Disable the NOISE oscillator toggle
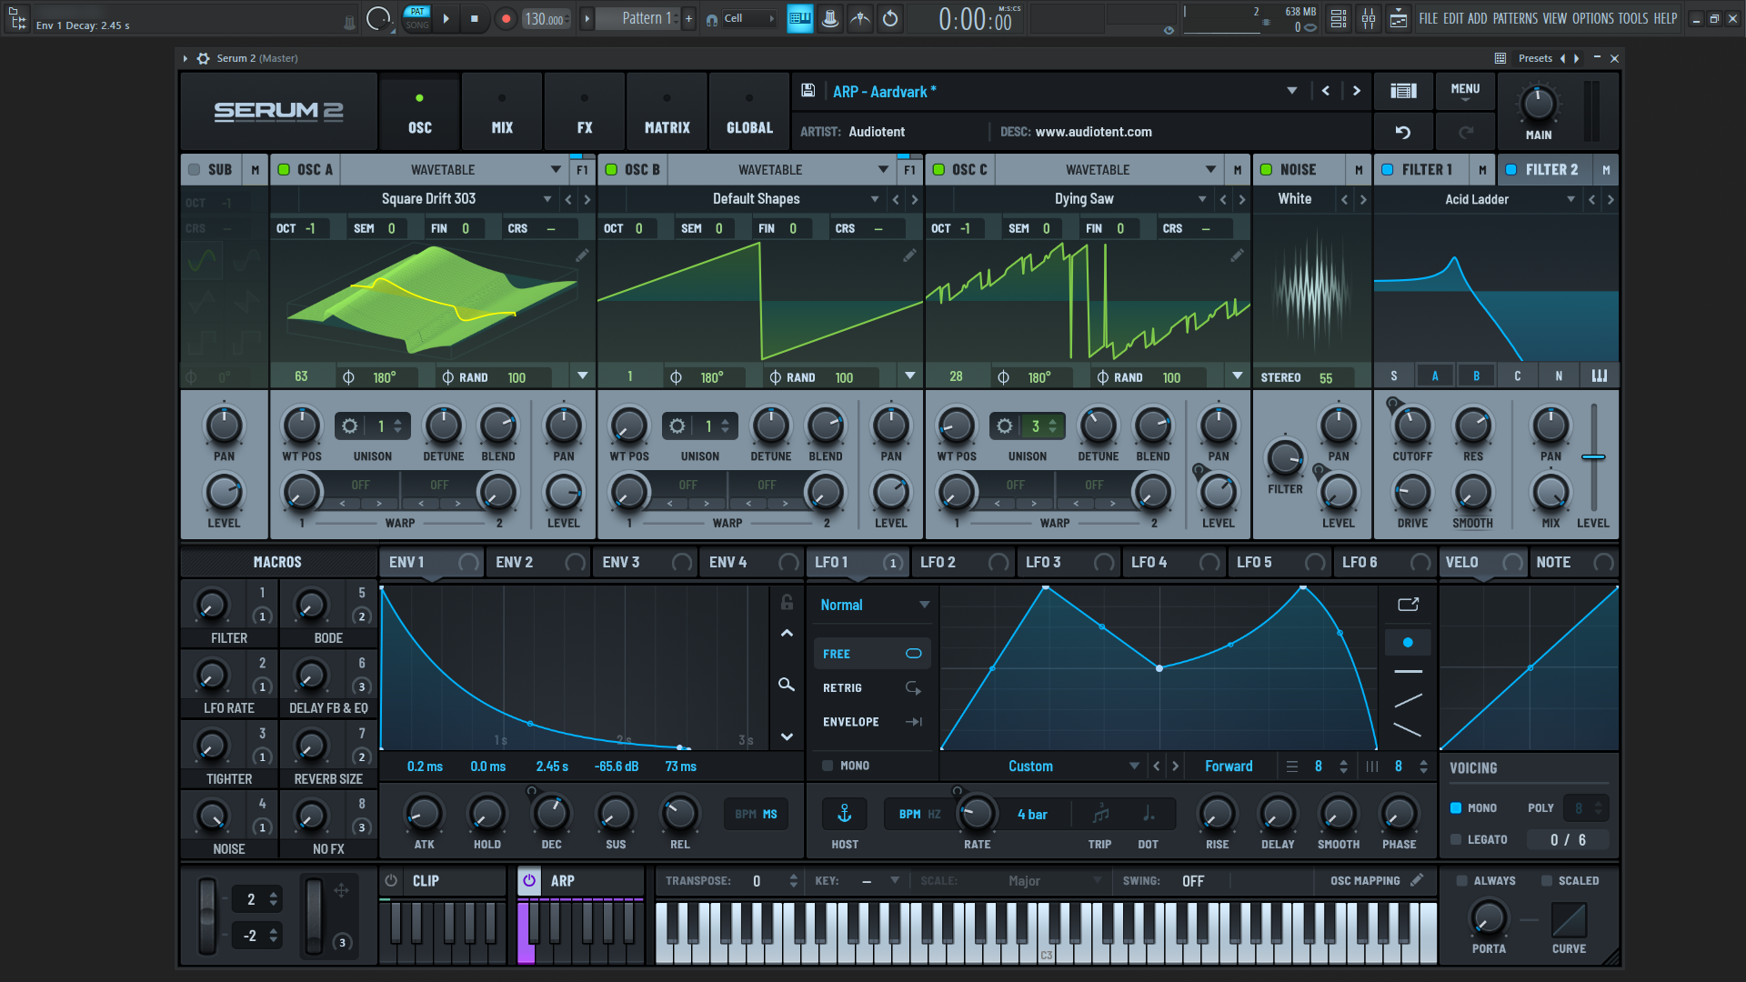Image resolution: width=1746 pixels, height=982 pixels. pyautogui.click(x=1266, y=170)
